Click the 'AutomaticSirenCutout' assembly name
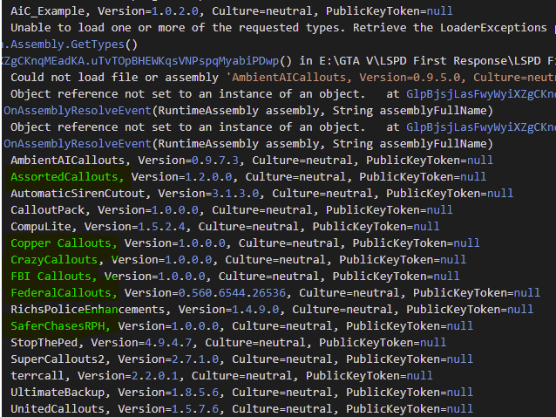 click(78, 194)
